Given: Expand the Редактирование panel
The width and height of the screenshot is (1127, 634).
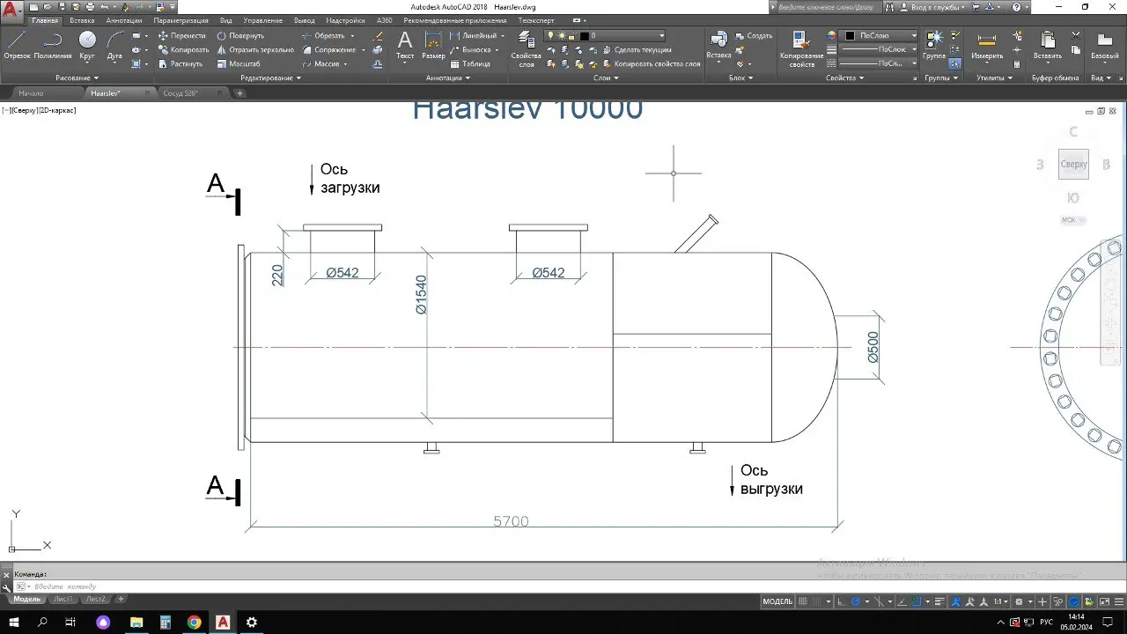Looking at the screenshot, I should point(270,77).
